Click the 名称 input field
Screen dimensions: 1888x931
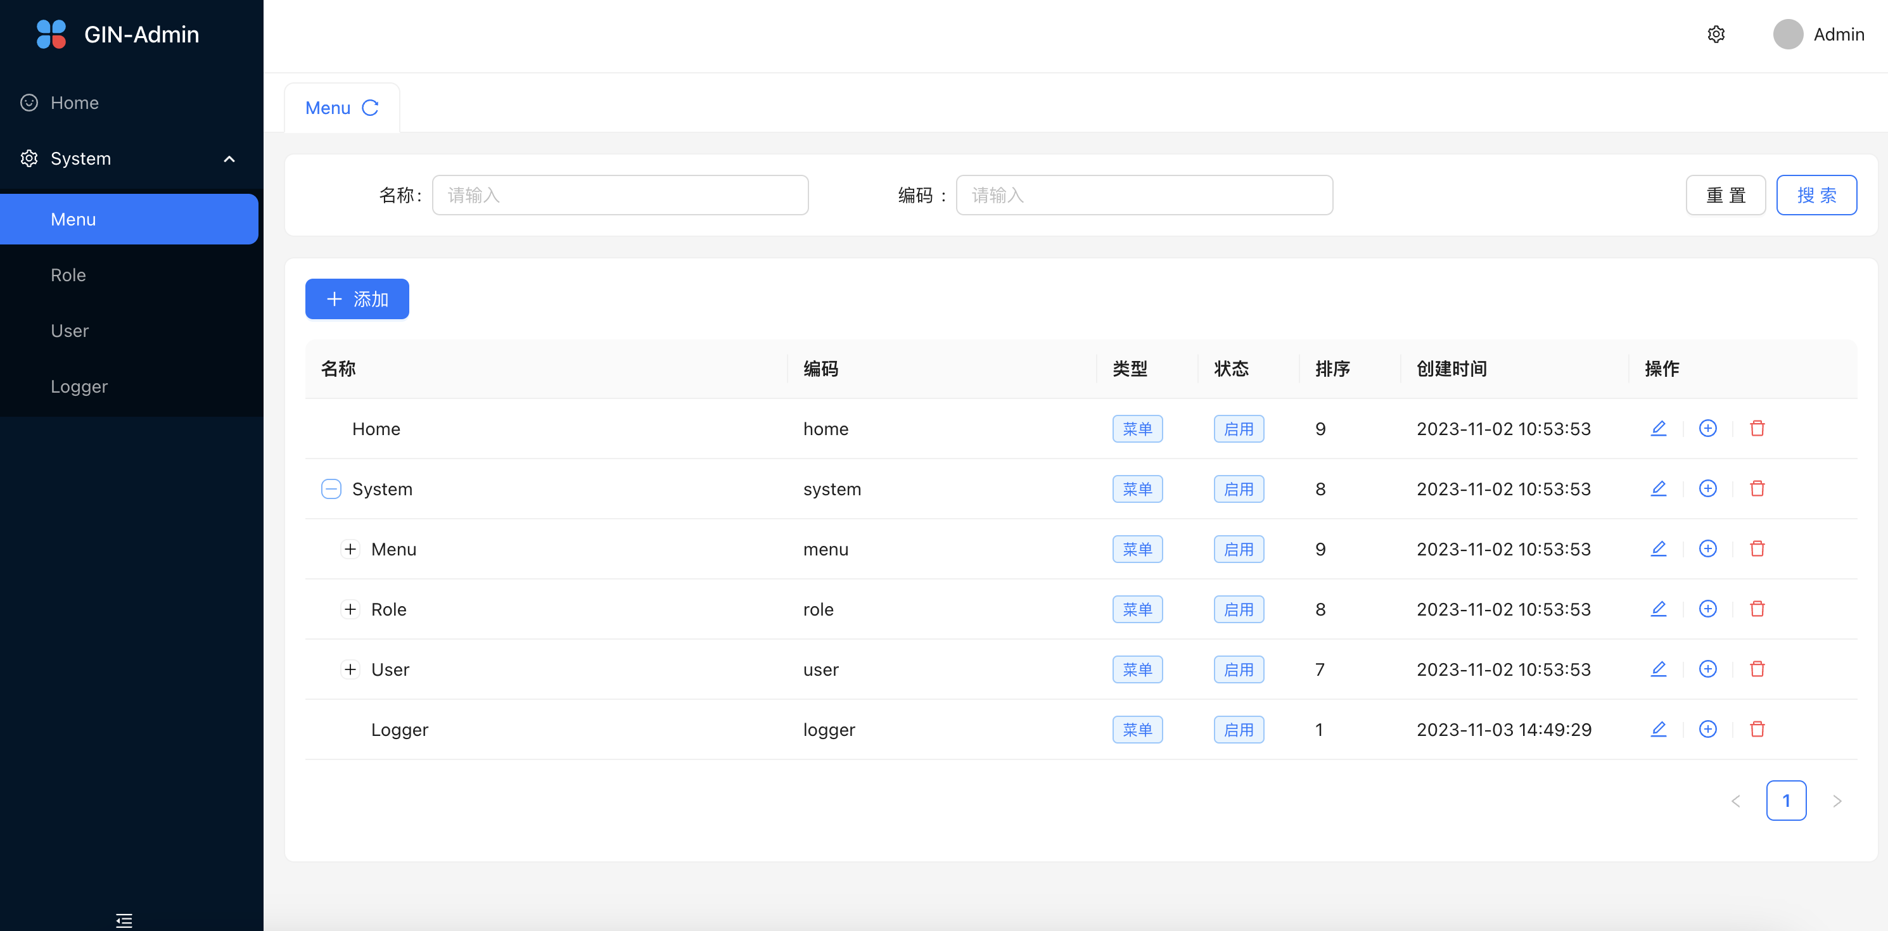pyautogui.click(x=620, y=195)
